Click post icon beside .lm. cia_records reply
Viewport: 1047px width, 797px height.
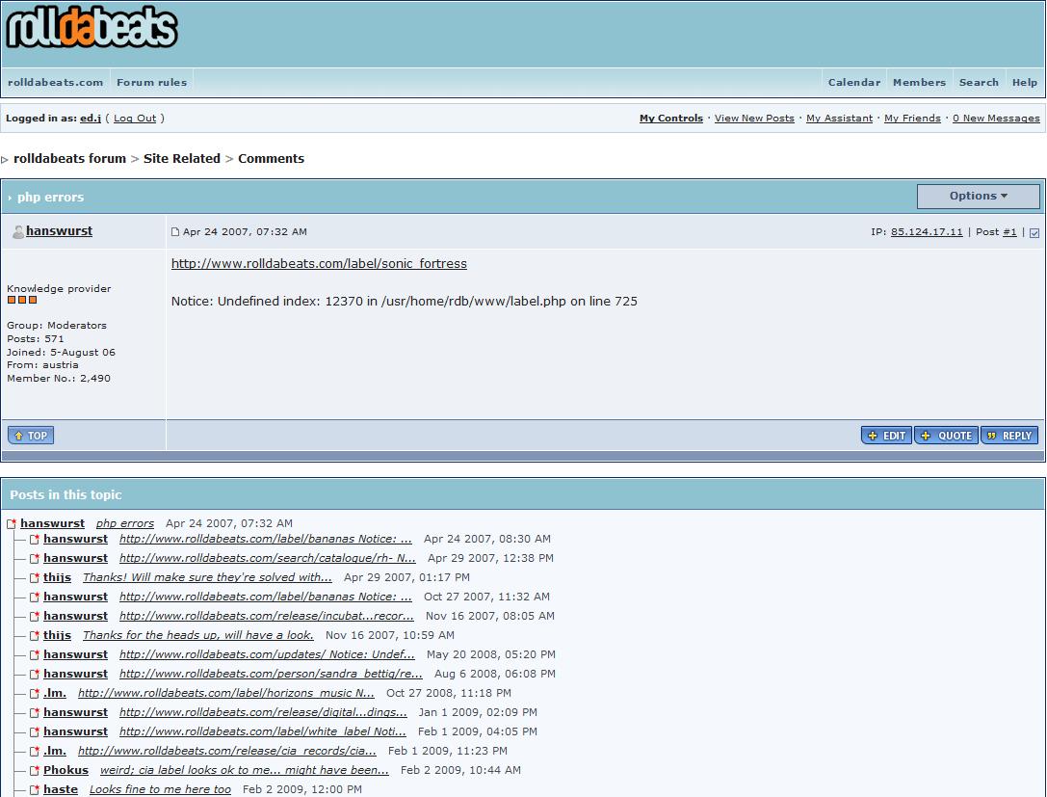(x=34, y=751)
